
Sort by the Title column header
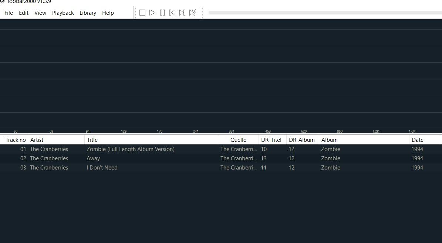pyautogui.click(x=151, y=140)
